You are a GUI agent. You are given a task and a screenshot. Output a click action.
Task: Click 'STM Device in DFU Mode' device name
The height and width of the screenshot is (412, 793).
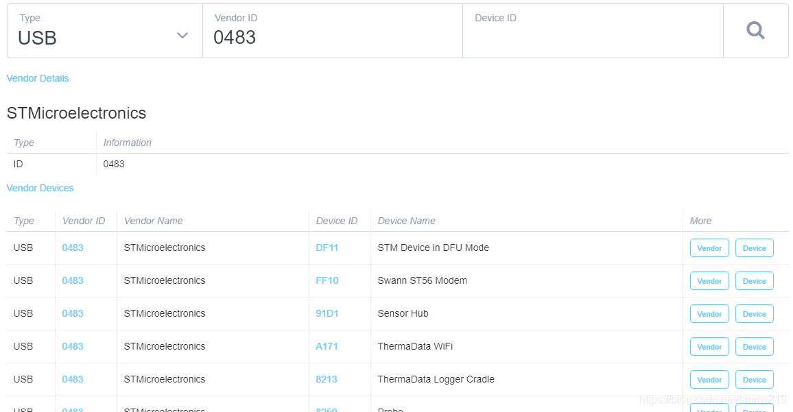(433, 247)
